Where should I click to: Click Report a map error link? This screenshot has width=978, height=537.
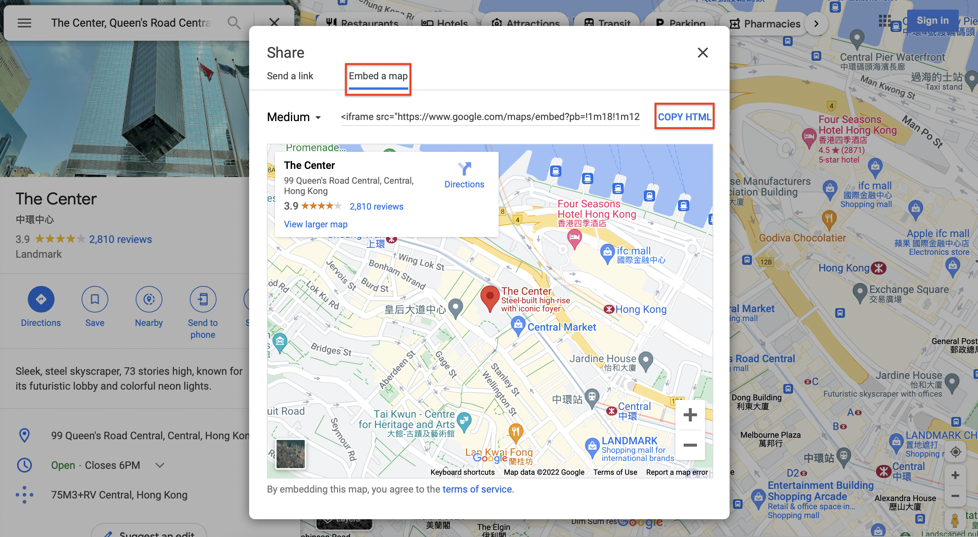[677, 473]
